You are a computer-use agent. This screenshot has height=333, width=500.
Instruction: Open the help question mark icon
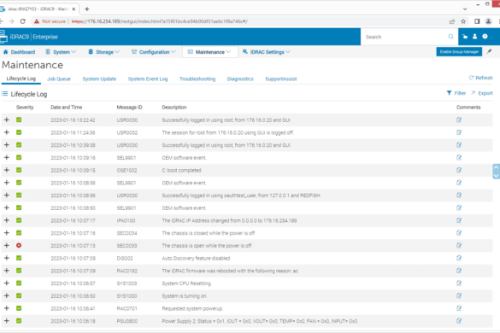tap(485, 37)
